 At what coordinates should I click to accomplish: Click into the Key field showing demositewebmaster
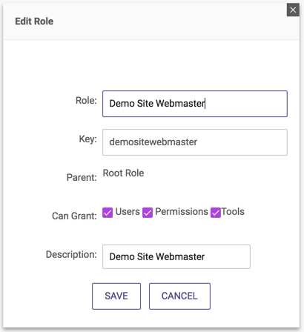click(195, 142)
